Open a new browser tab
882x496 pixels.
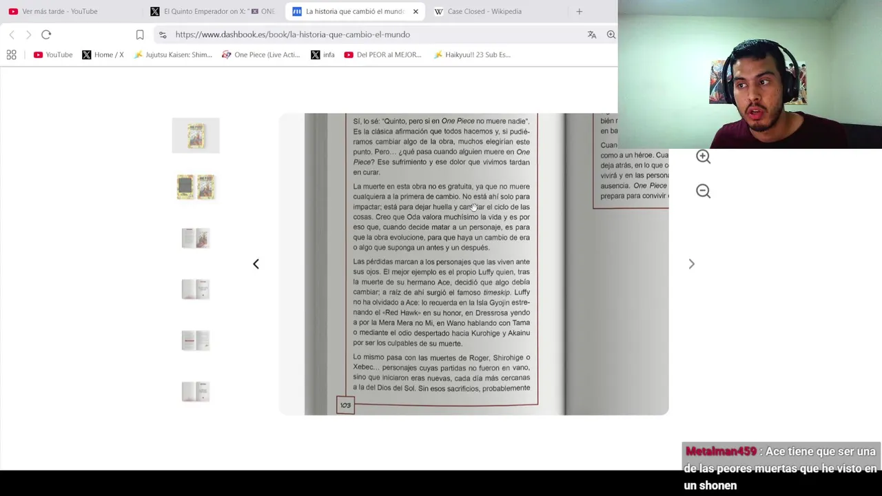(579, 11)
